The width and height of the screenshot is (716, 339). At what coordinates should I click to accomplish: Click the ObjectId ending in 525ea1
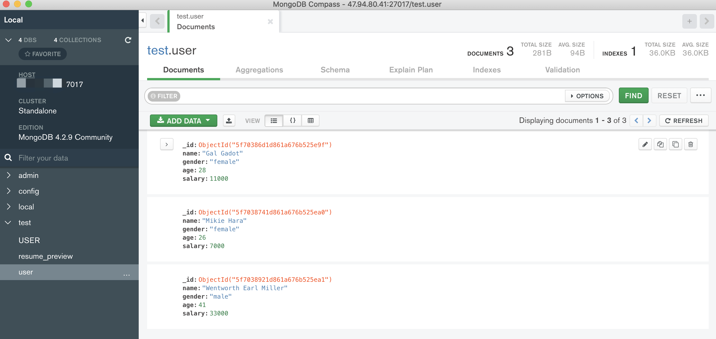coord(265,280)
